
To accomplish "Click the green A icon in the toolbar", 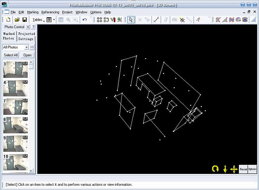I will 120,20.
